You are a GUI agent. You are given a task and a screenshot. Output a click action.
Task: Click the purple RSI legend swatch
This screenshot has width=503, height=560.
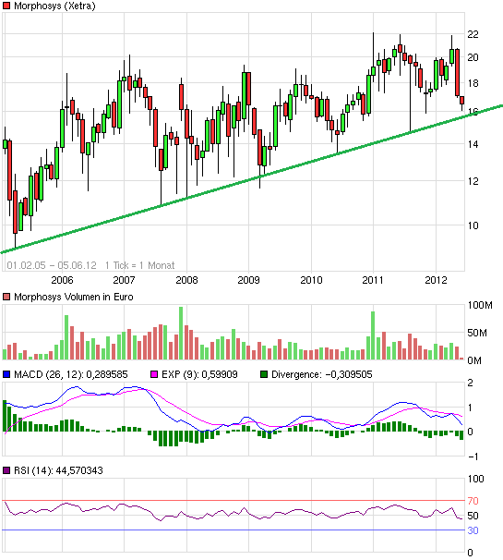click(x=6, y=470)
